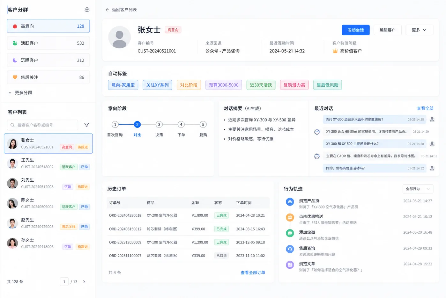Click the 编辑客户 button
Image resolution: width=446 pixels, height=298 pixels.
387,30
